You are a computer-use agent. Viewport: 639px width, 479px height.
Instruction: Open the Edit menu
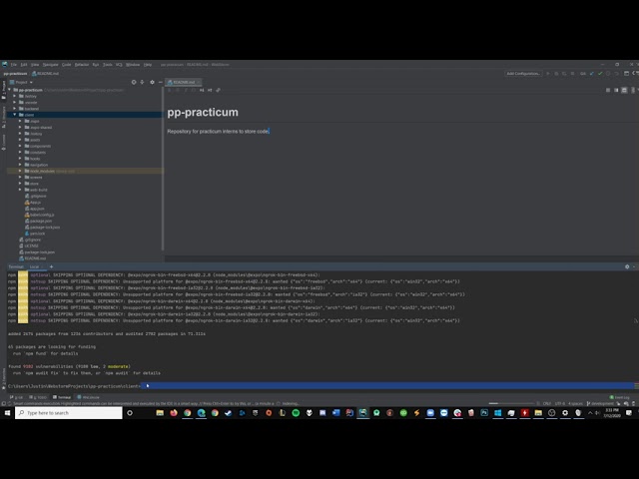(24, 64)
